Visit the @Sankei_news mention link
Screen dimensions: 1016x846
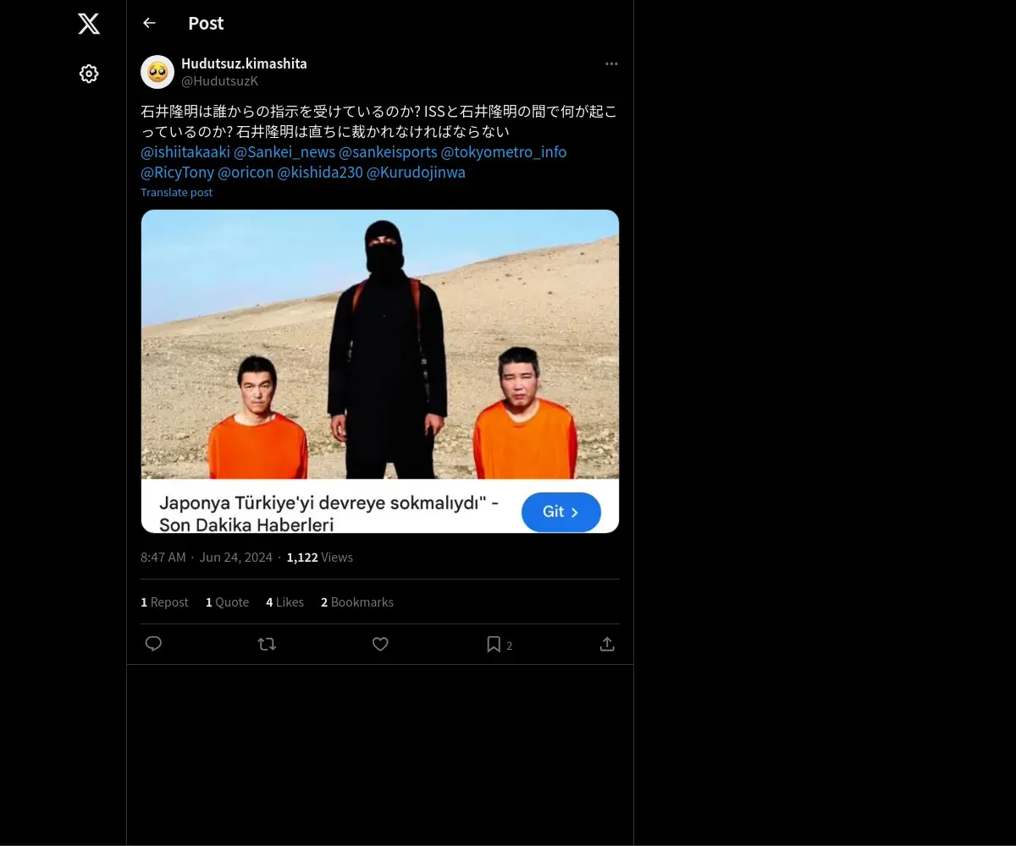click(284, 151)
